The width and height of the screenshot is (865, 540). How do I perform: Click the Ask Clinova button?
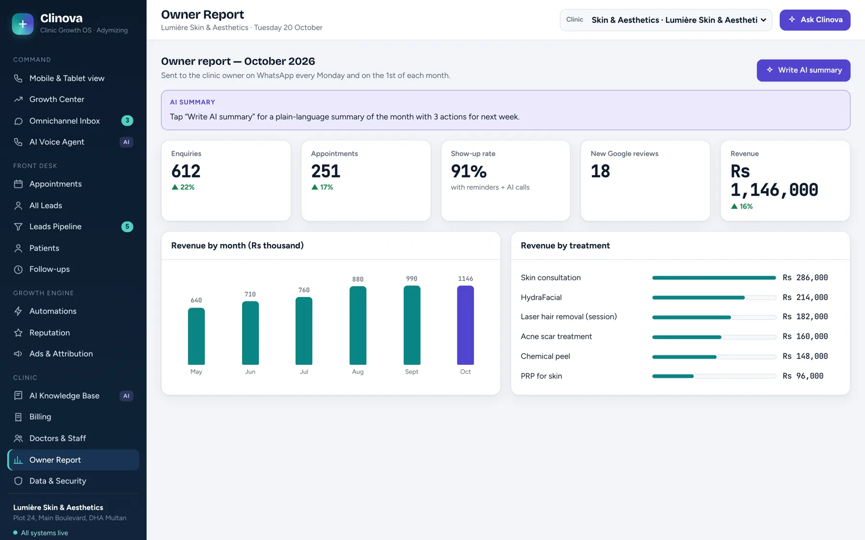[x=815, y=20]
